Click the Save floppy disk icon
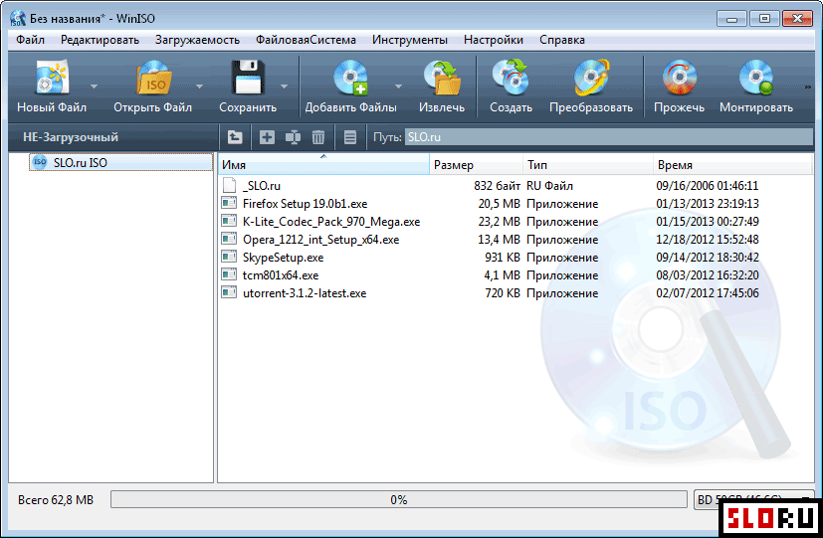This screenshot has height=538, width=823. coord(248,79)
